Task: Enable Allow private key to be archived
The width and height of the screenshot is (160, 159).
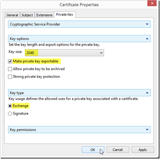Action: [x=10, y=69]
